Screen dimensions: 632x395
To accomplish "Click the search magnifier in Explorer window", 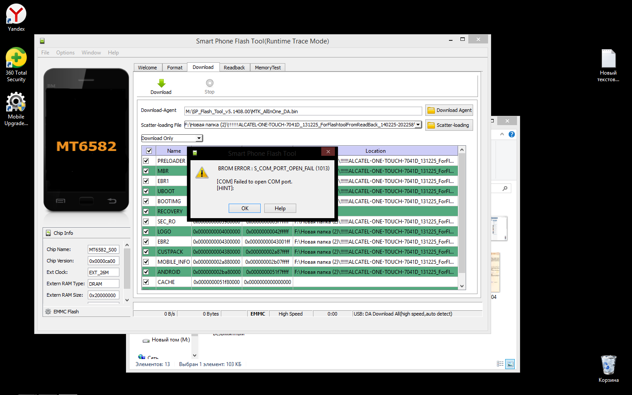I will [505, 188].
